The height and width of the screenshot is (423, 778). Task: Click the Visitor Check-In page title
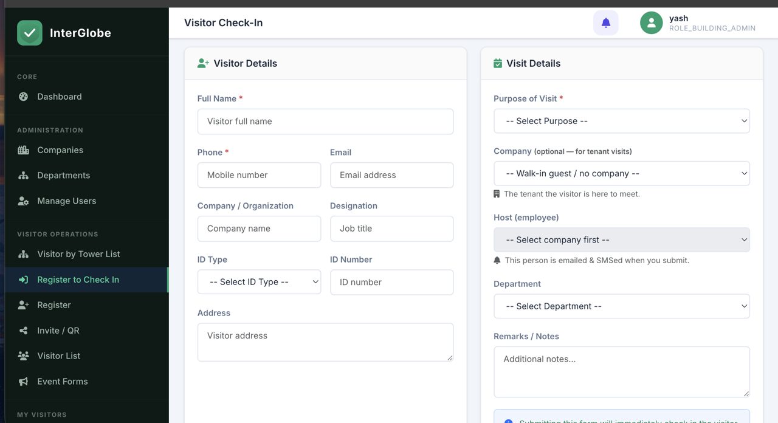[x=223, y=23]
